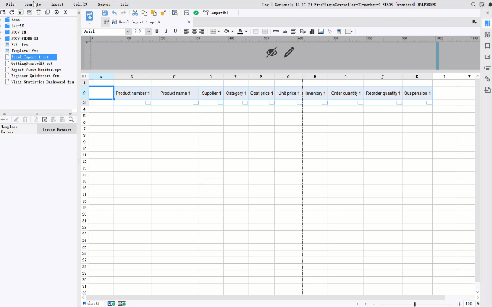Insert a formula with the F(x) icon
This screenshot has width=492, height=307.
[302, 31]
